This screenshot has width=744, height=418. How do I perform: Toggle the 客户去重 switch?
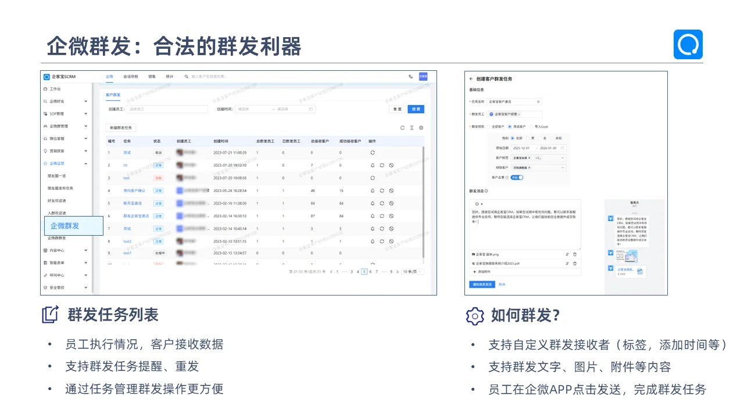click(517, 177)
